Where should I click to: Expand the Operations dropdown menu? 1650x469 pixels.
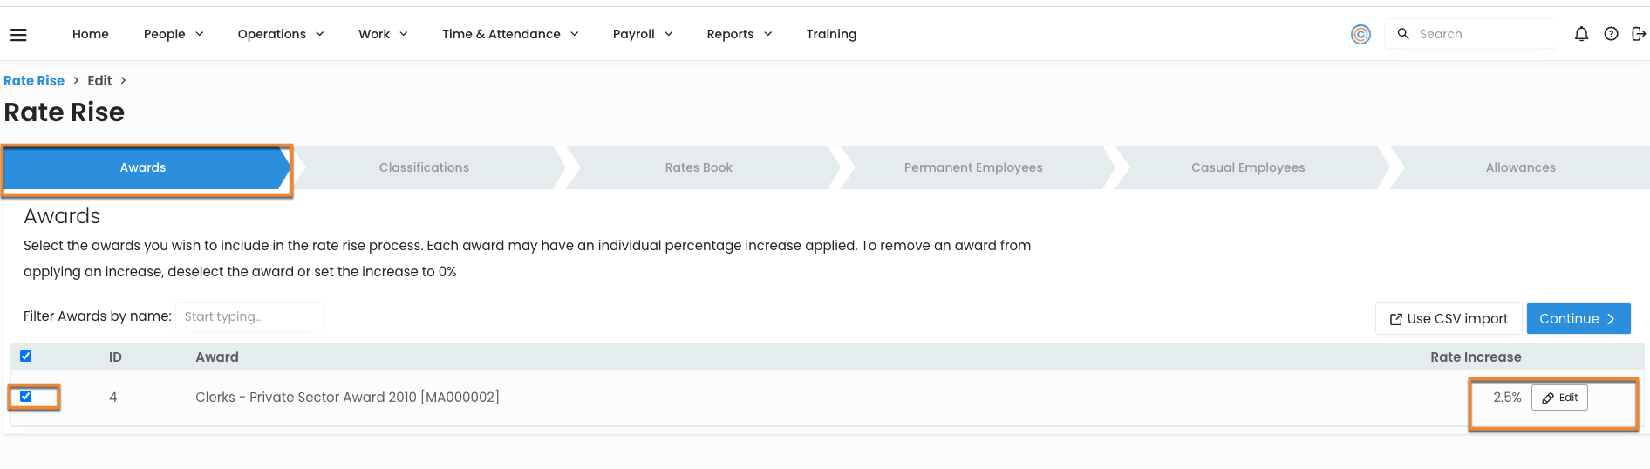pos(281,34)
